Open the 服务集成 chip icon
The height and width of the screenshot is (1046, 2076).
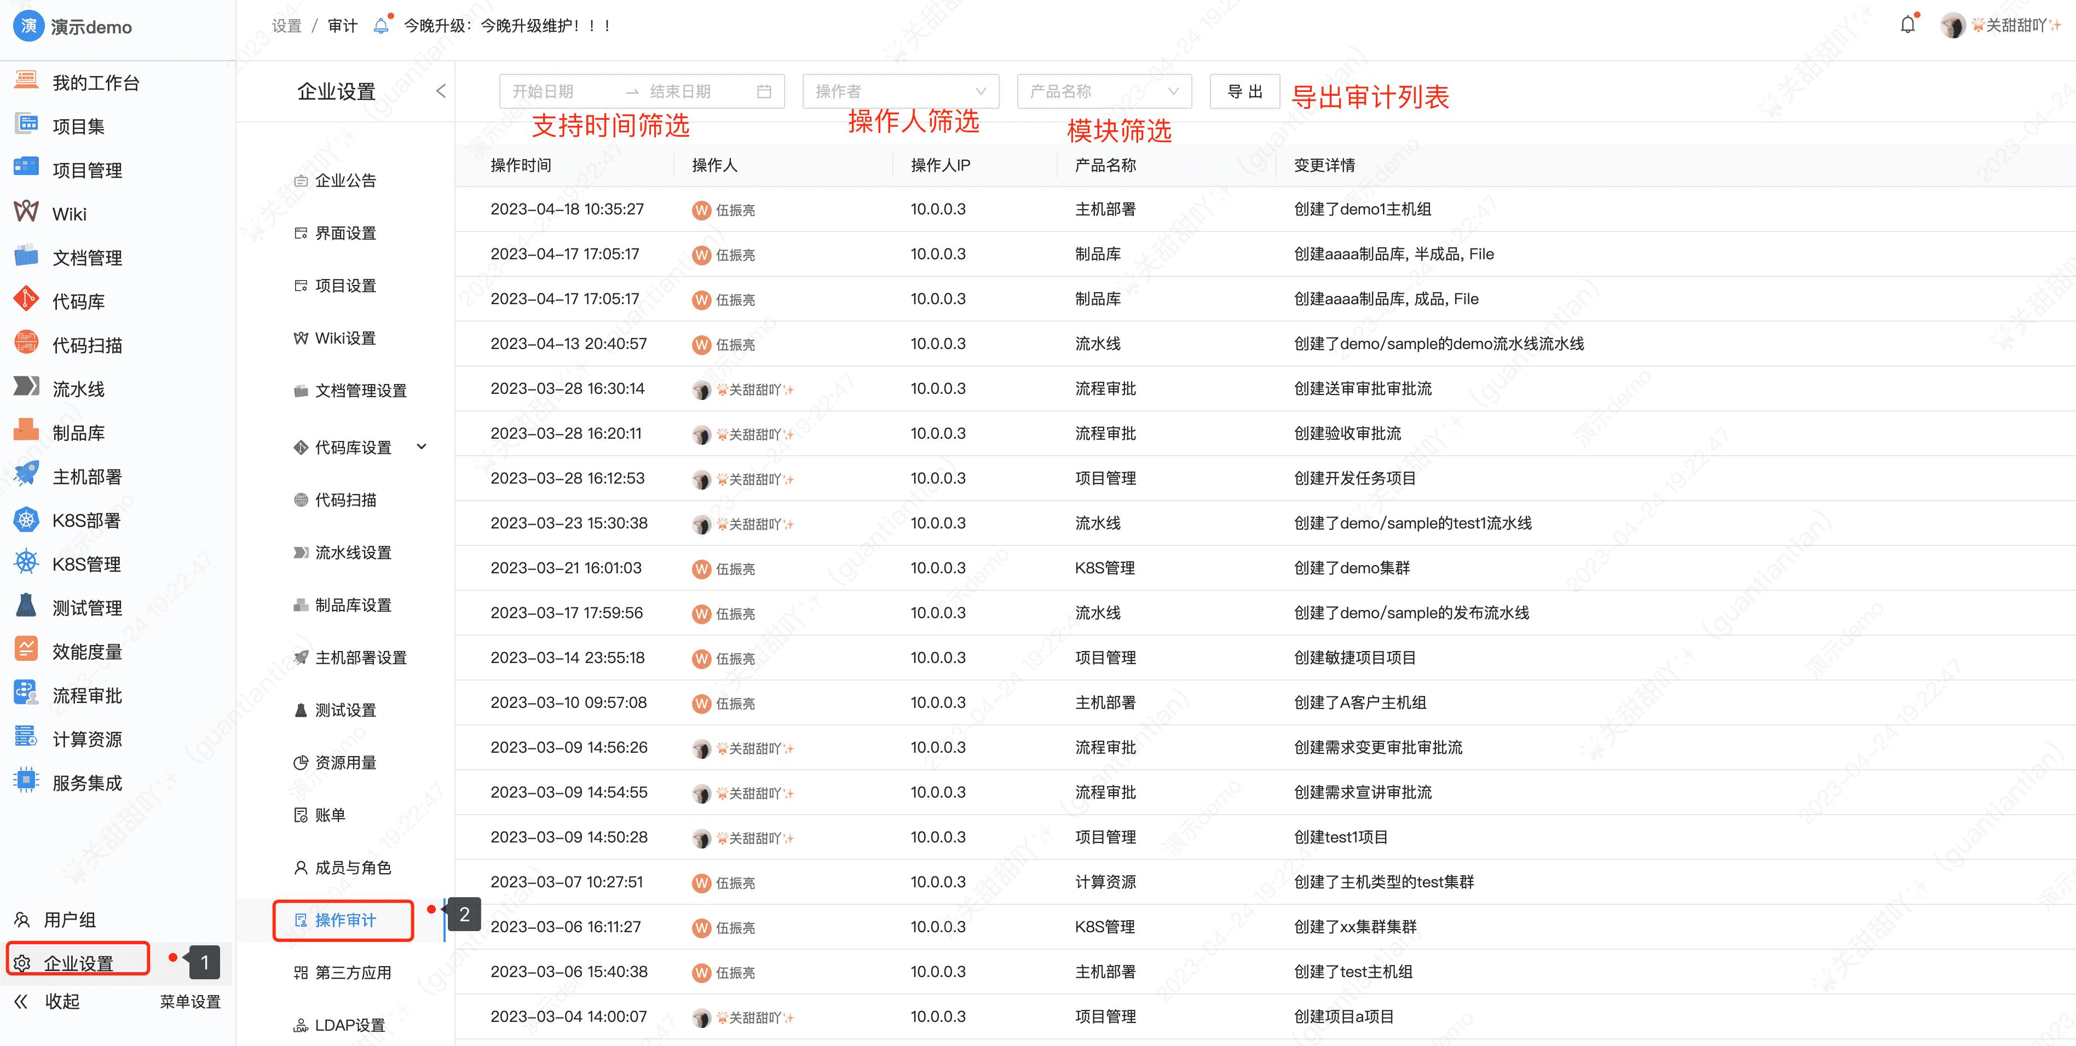click(26, 781)
